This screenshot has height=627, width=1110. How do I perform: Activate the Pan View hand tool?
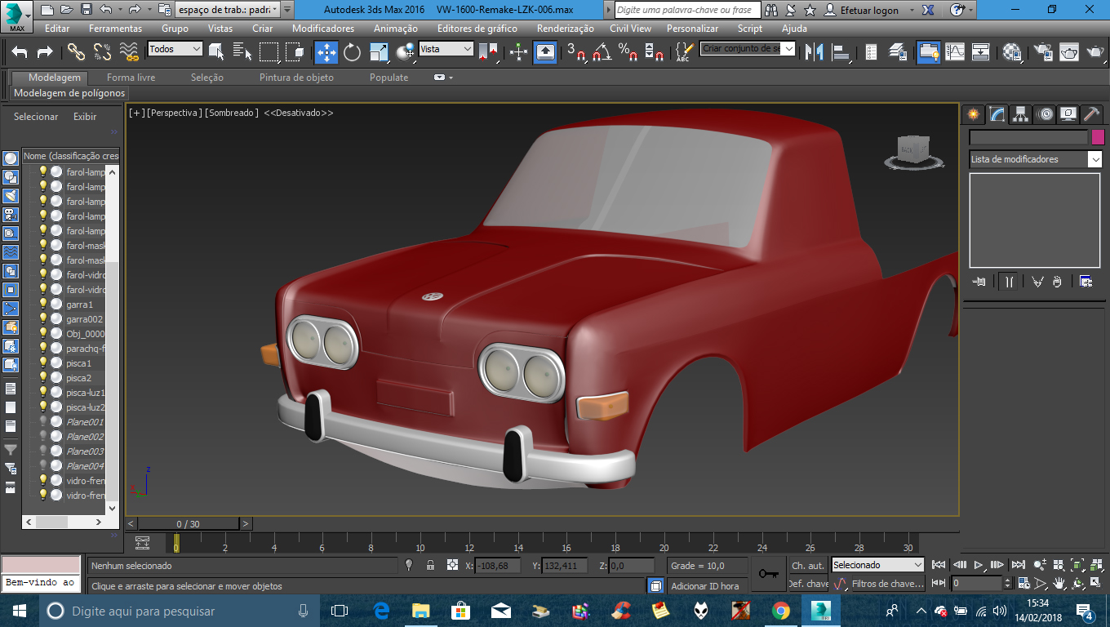pos(1059,583)
